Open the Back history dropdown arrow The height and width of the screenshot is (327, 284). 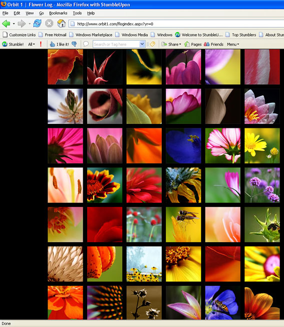14,24
